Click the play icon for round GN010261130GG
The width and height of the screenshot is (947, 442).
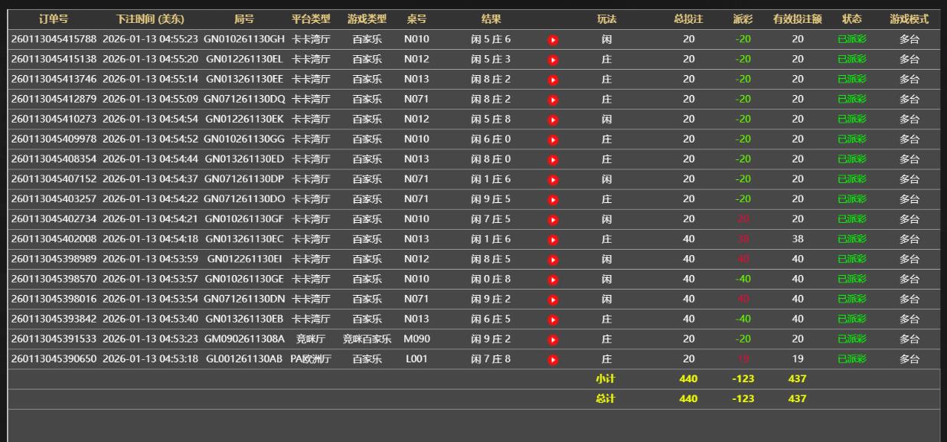click(x=553, y=139)
